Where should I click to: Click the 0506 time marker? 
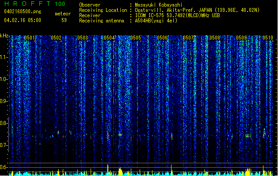[x=162, y=38]
